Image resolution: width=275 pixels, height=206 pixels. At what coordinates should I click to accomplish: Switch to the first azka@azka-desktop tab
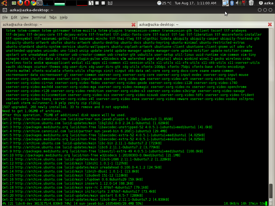[x=69, y=24]
